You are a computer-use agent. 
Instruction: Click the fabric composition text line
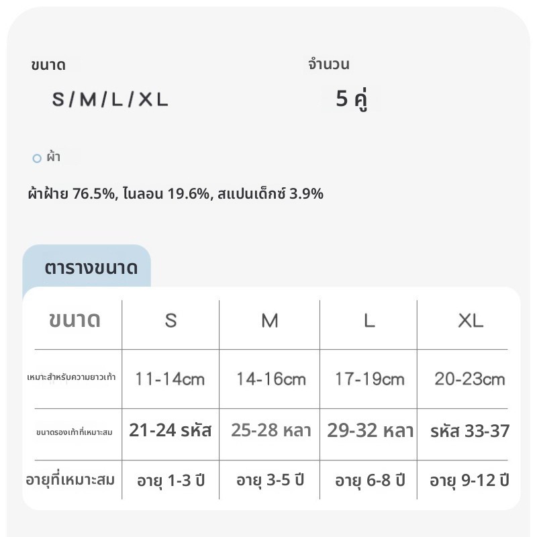point(176,193)
